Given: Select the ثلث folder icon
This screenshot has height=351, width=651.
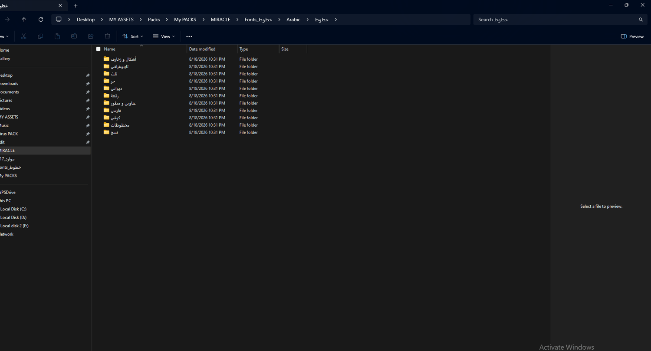Looking at the screenshot, I should (x=106, y=74).
